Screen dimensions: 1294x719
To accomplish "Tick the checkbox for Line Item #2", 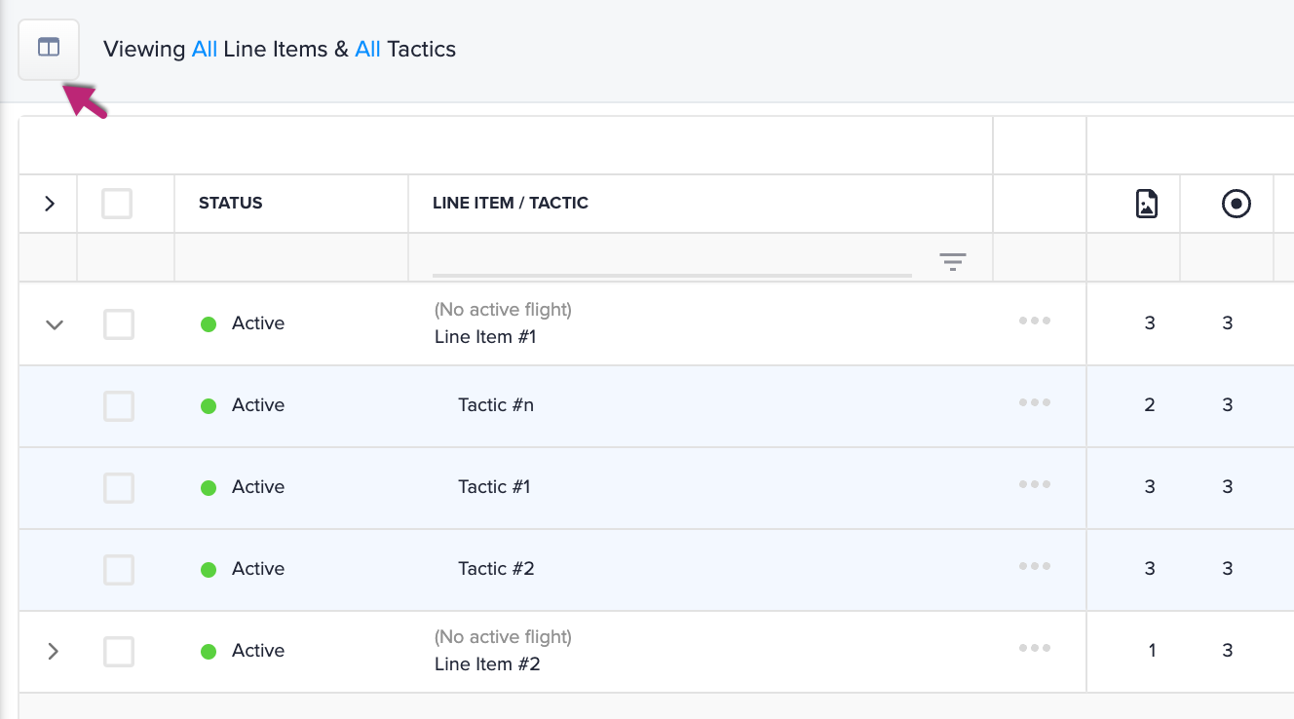I will tap(119, 652).
